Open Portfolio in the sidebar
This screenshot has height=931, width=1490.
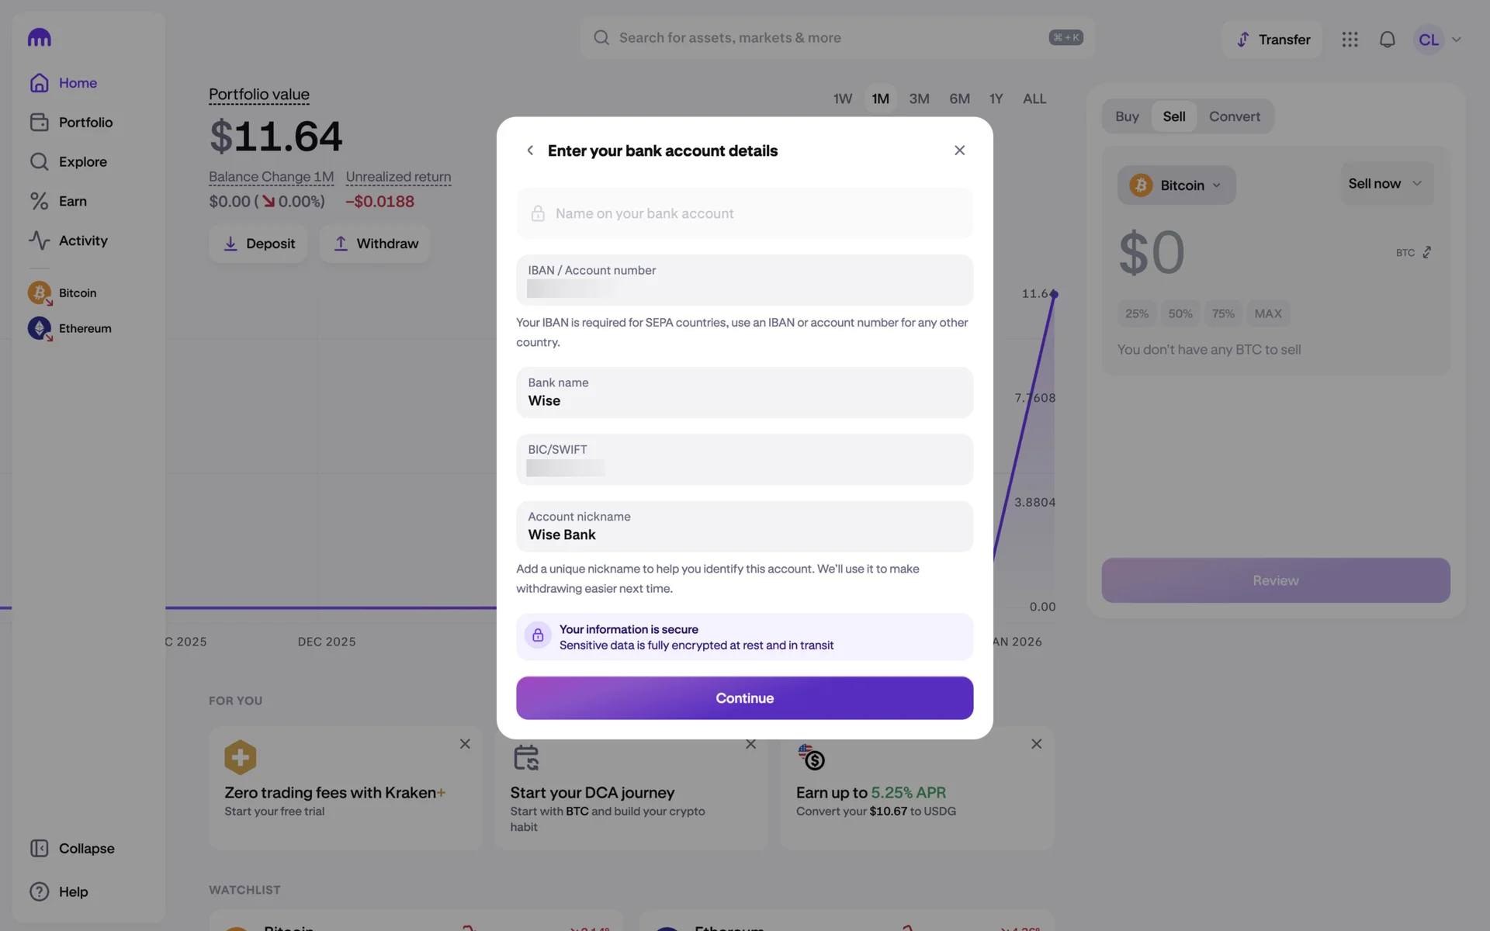click(x=85, y=123)
